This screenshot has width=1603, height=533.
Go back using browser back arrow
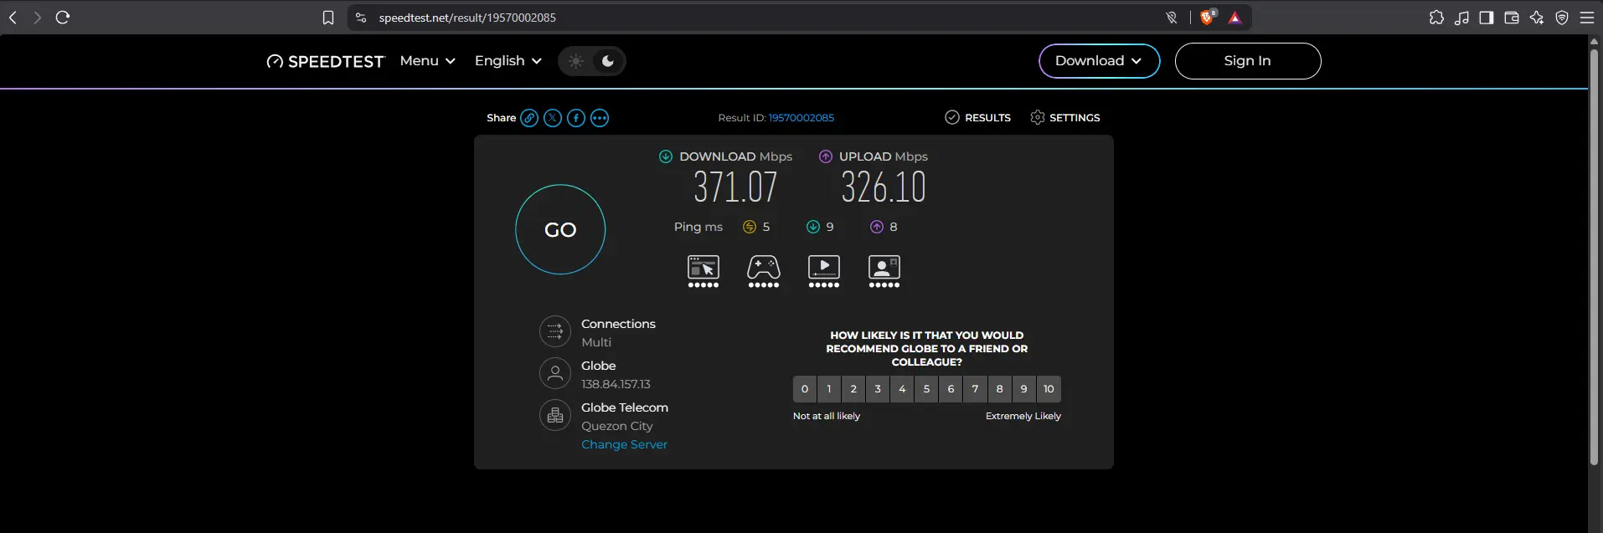13,18
